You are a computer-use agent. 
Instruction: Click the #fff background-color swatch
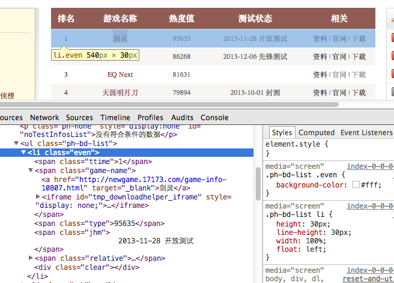pos(356,184)
